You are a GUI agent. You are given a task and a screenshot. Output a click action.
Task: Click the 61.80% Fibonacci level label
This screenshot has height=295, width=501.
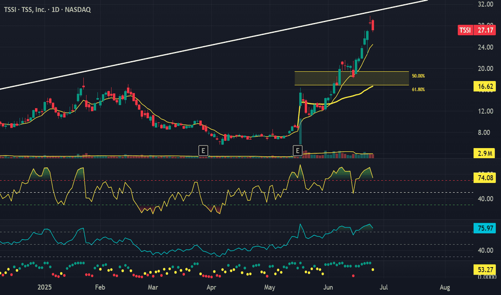tap(418, 90)
